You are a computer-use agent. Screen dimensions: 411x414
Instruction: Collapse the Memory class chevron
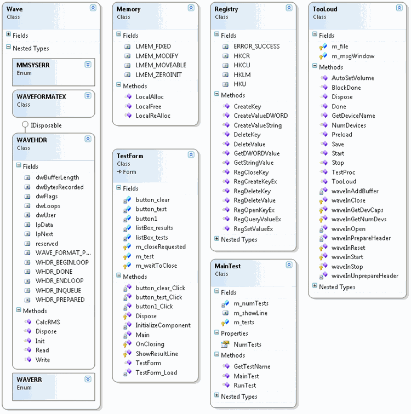[191, 8]
